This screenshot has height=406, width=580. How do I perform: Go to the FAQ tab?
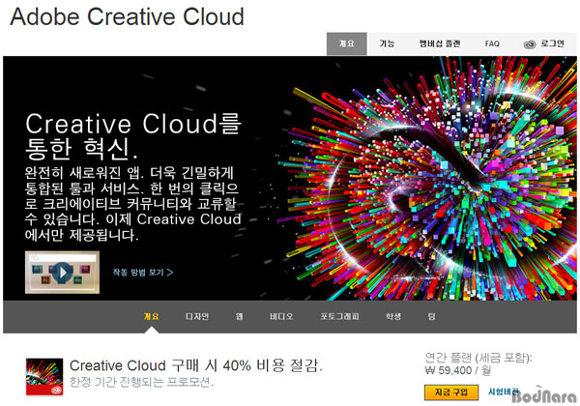(x=492, y=43)
